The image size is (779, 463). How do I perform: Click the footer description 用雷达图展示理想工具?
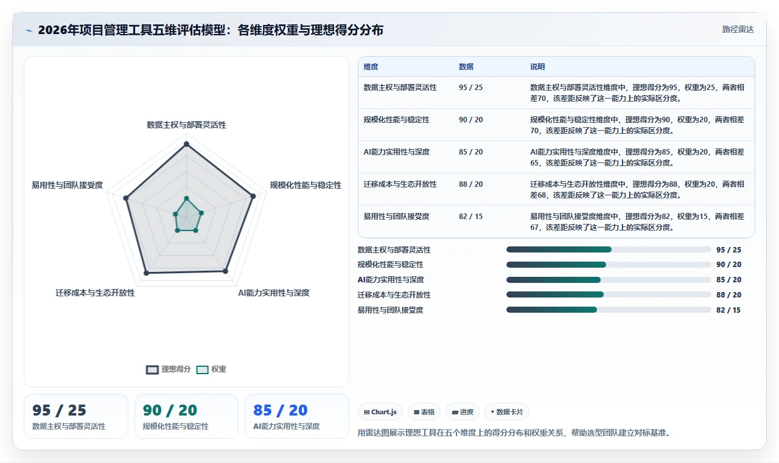pos(514,433)
